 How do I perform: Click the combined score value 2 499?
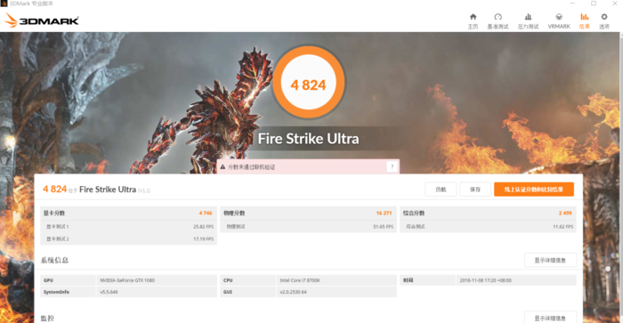[x=565, y=214]
